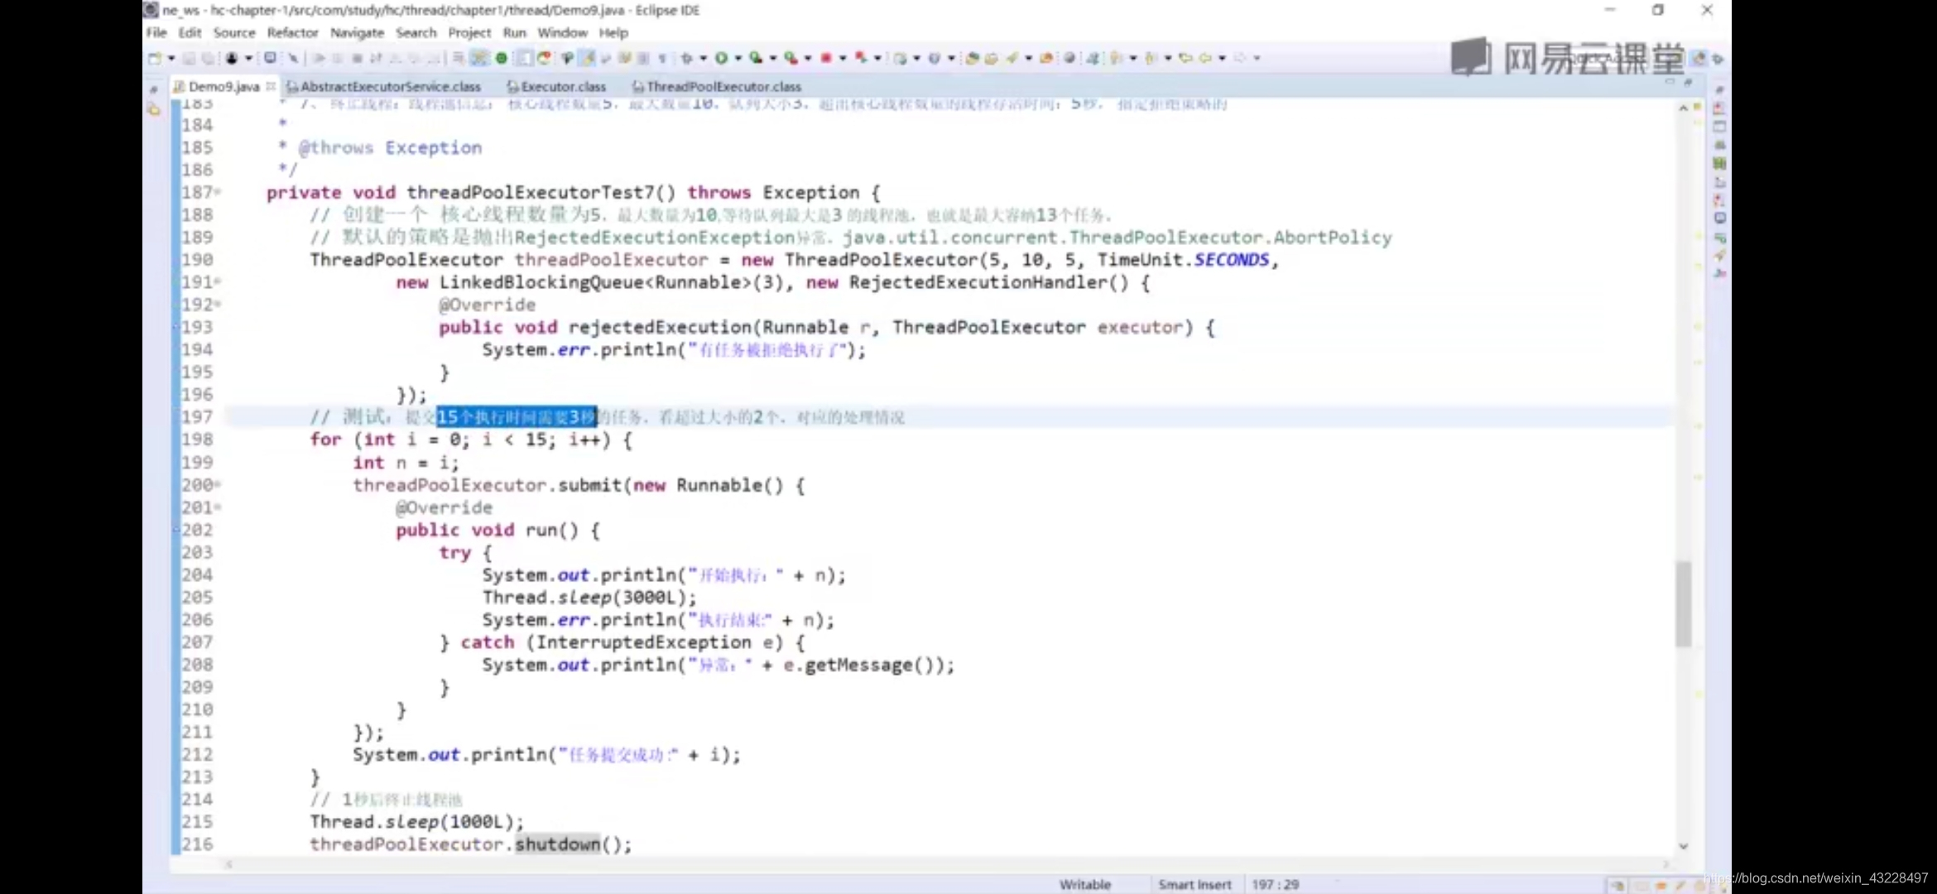This screenshot has width=1937, height=894.
Task: Toggle Show Whitespace Characters in the toolbar
Action: point(662,58)
